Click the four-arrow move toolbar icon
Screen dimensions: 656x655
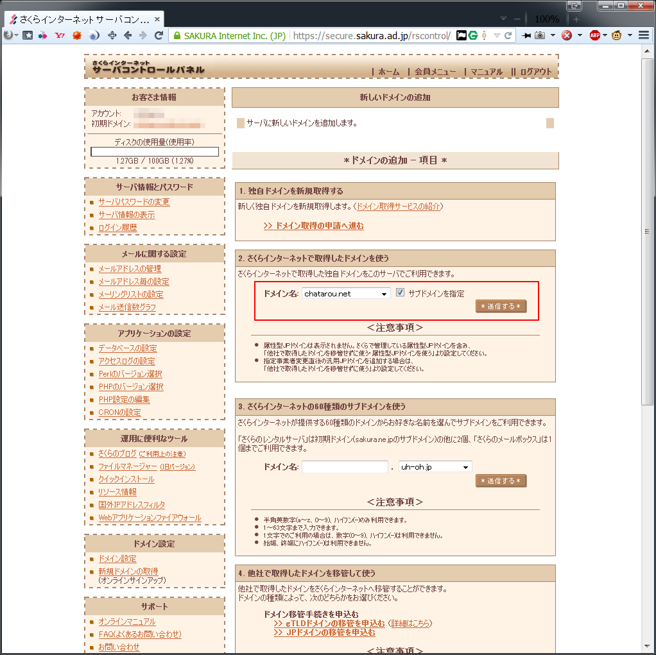click(112, 35)
